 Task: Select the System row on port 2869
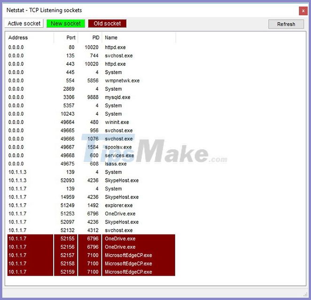91,89
